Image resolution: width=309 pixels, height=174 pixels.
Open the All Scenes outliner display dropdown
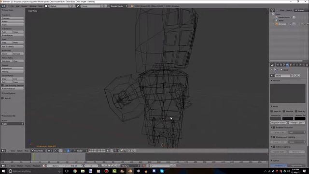tap(301, 10)
